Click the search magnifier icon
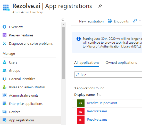The height and width of the screenshot is (125, 142). (77, 75)
